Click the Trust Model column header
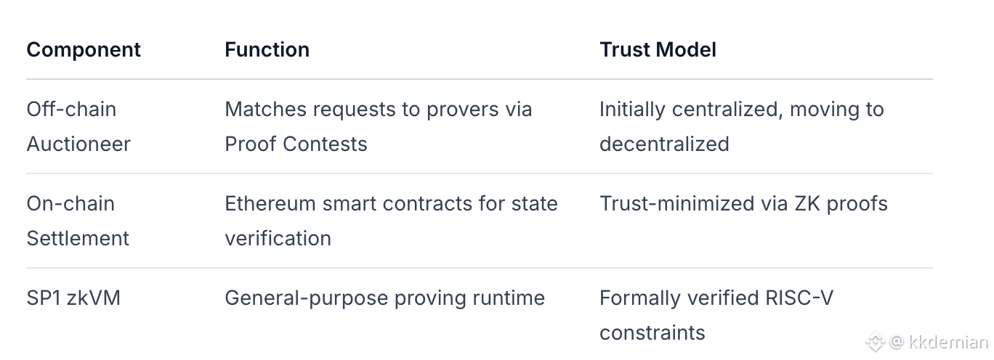The height and width of the screenshot is (360, 994). 658,50
